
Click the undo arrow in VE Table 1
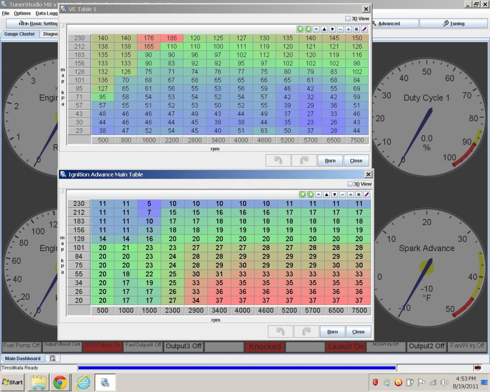coord(278,160)
